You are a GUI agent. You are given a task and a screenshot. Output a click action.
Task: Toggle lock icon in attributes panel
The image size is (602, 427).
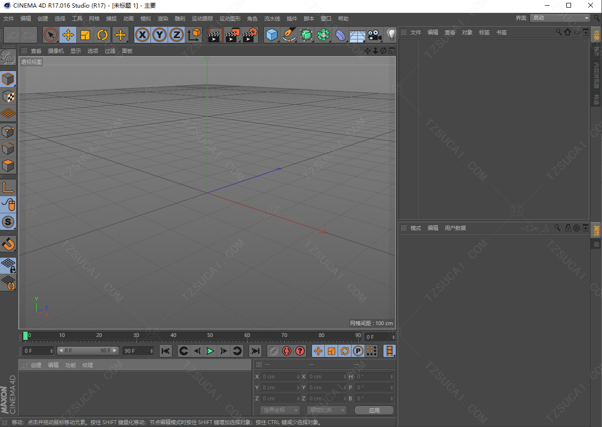pos(568,228)
